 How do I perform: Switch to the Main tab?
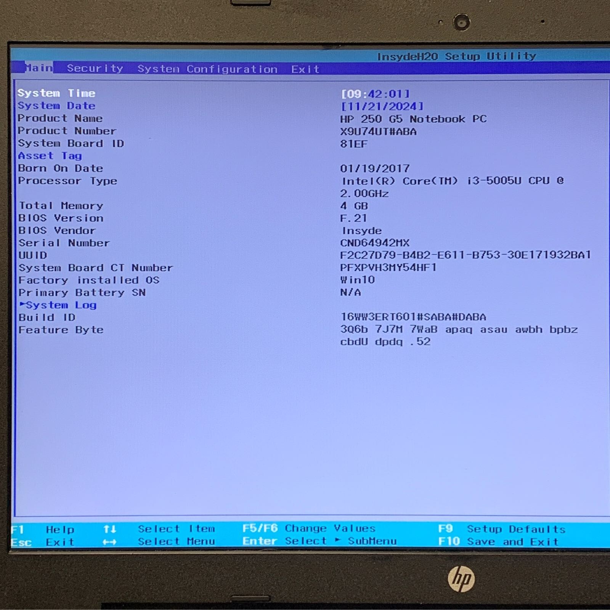click(x=39, y=68)
